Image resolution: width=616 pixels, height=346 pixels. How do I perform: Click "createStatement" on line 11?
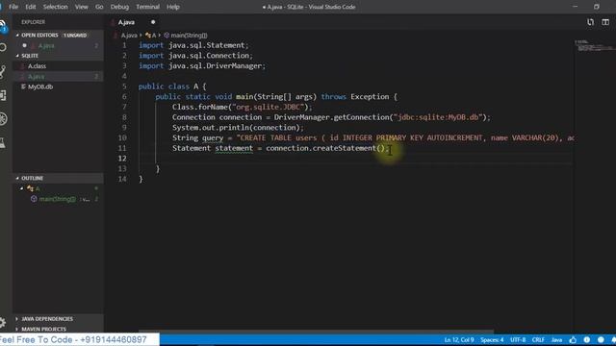click(x=345, y=148)
